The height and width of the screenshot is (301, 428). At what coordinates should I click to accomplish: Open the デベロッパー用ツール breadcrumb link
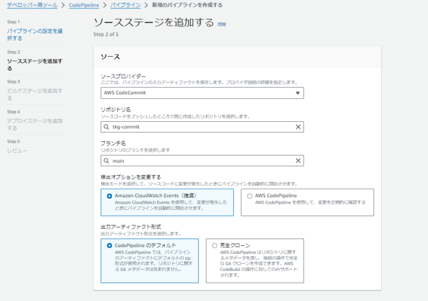coord(32,5)
